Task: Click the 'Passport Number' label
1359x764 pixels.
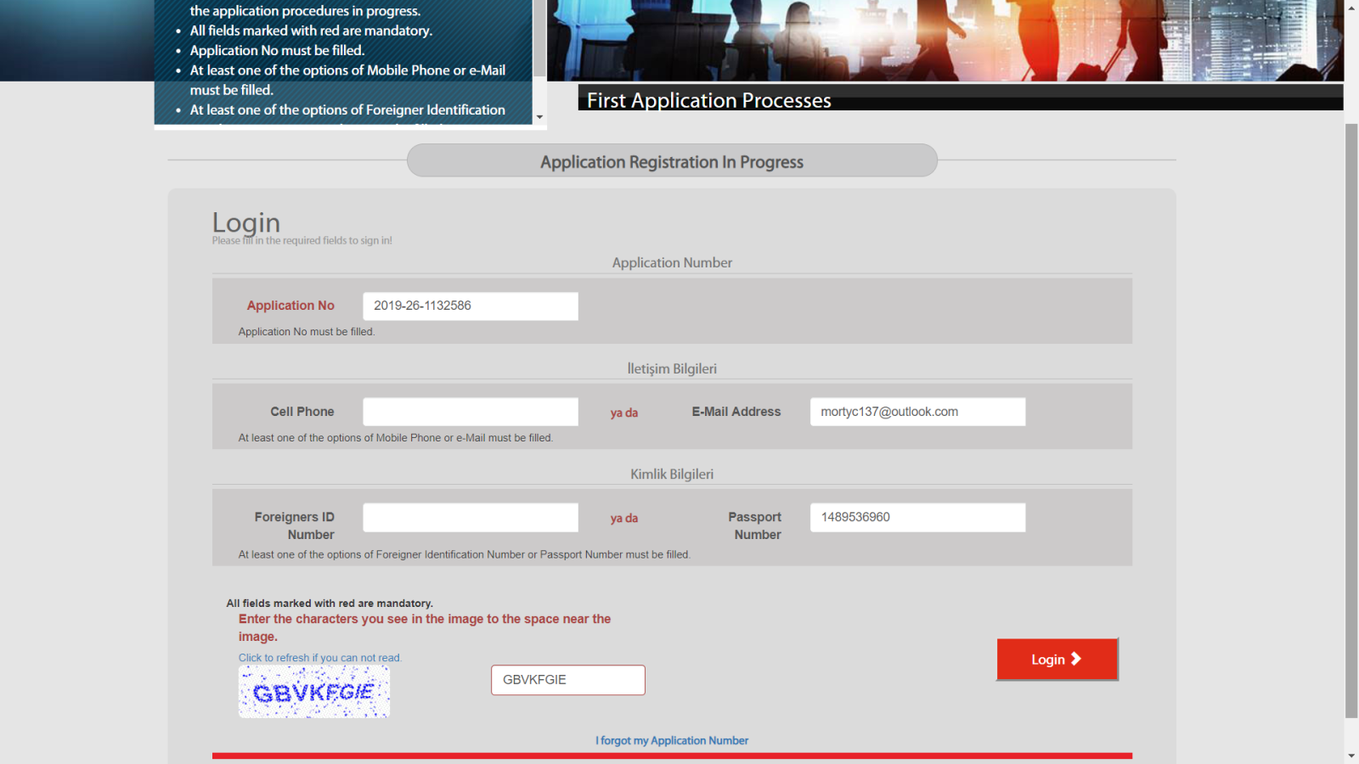Action: (x=755, y=525)
